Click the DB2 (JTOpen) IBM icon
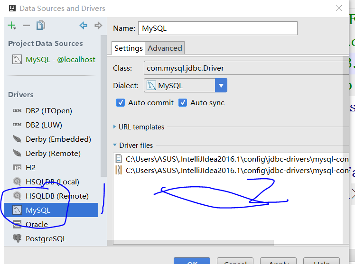 17,110
